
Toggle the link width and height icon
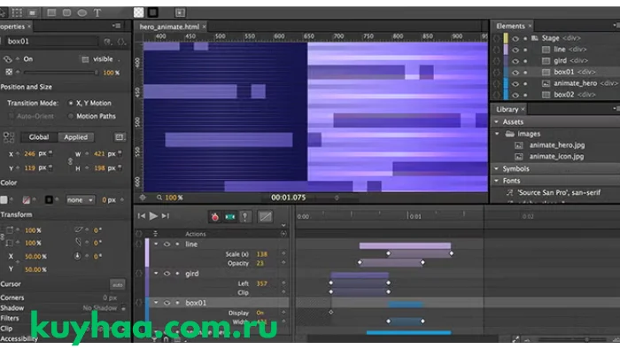click(x=70, y=161)
